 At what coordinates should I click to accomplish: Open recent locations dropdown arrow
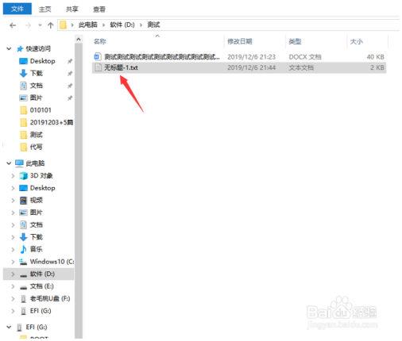(40, 25)
